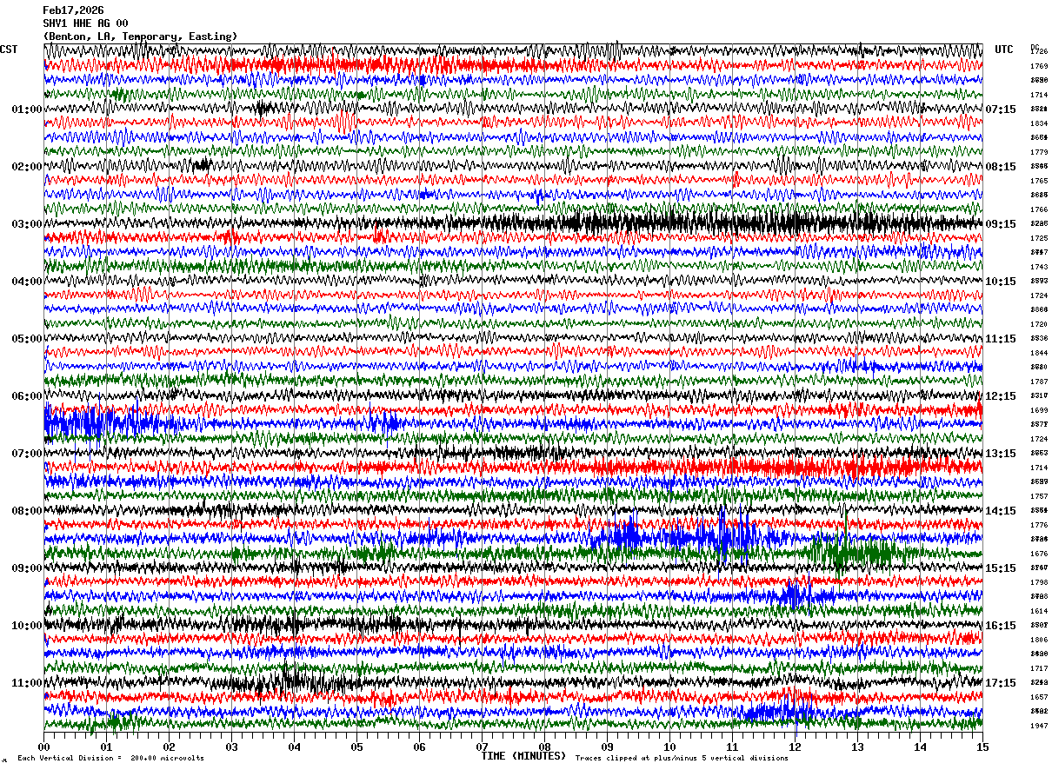Screen dimensions: 1052x770
Task: Click the date heading "Feb17,2026"
Action: pos(73,10)
